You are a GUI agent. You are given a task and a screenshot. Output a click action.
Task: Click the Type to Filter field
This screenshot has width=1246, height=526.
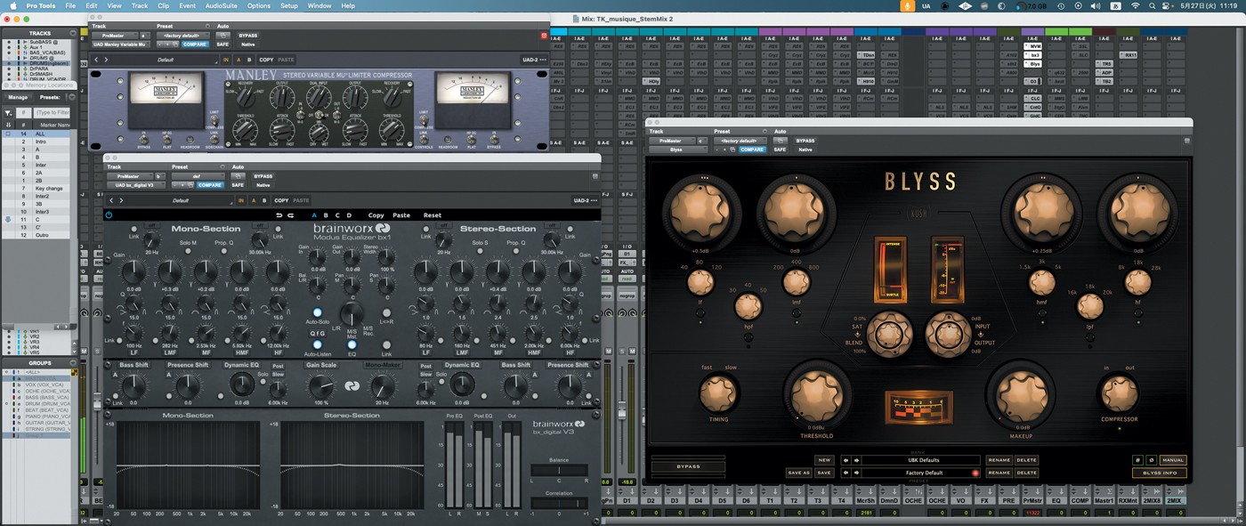(52, 113)
